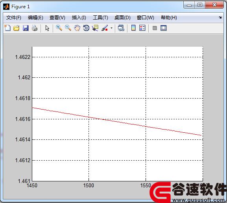227x203 pixels.
Task: Open the 桌面(D) menu
Action: coord(122,18)
